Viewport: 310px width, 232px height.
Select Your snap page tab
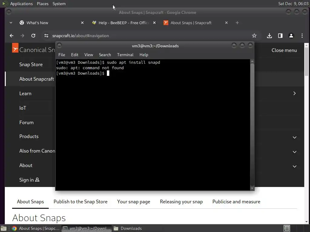(x=134, y=201)
